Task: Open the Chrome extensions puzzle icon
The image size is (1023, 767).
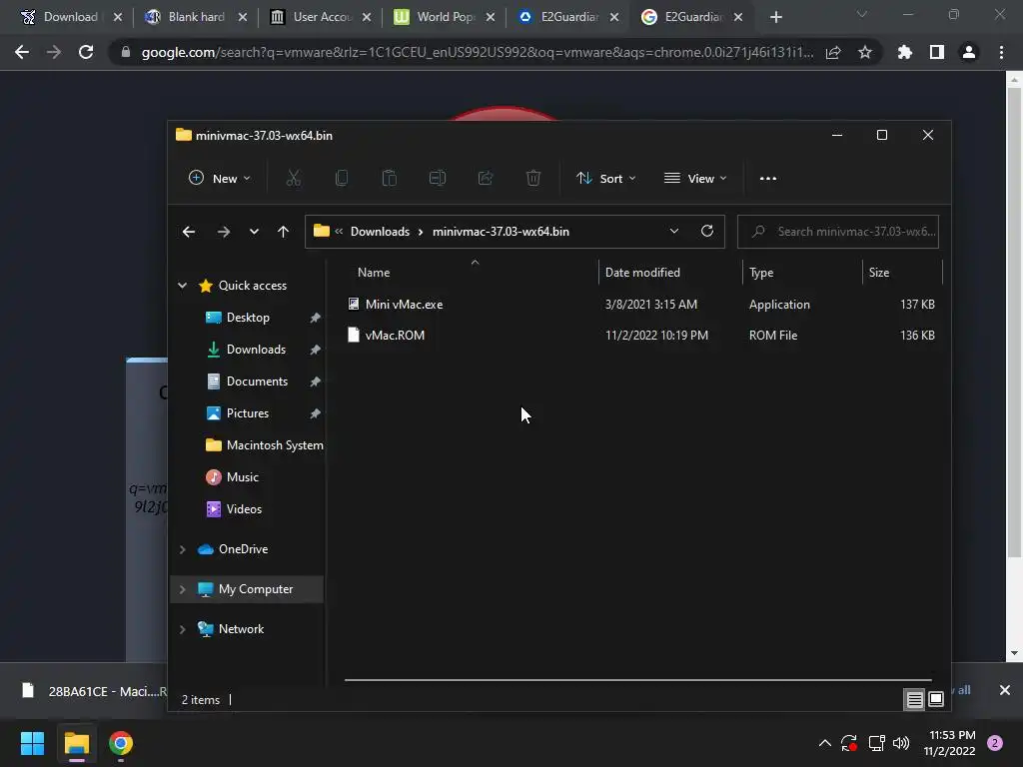Action: [904, 52]
